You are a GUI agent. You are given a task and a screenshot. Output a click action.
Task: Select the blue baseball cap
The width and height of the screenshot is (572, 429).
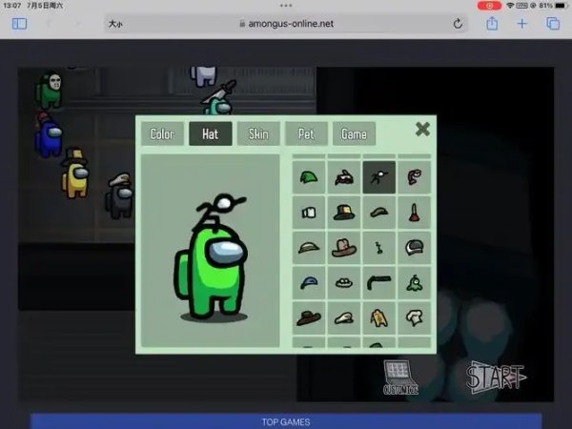(x=309, y=283)
